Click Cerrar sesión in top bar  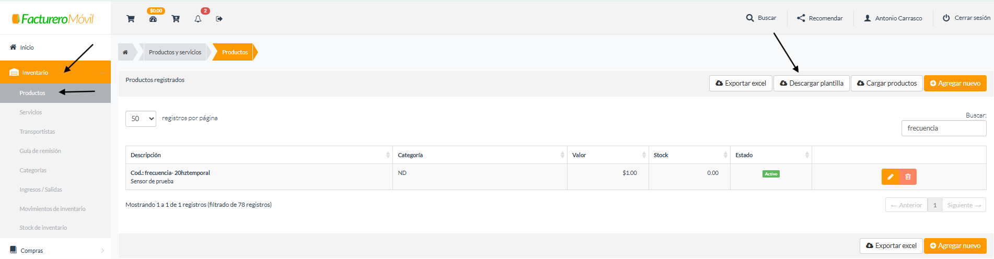(966, 18)
